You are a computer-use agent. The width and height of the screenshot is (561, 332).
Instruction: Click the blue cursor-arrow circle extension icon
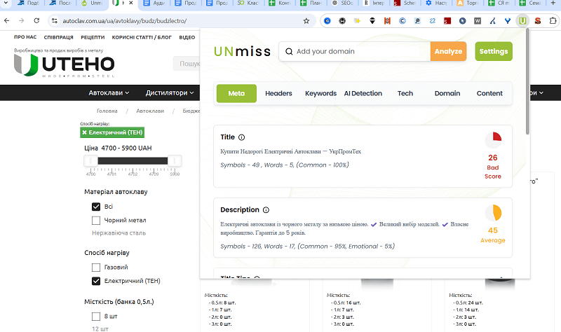(x=462, y=21)
